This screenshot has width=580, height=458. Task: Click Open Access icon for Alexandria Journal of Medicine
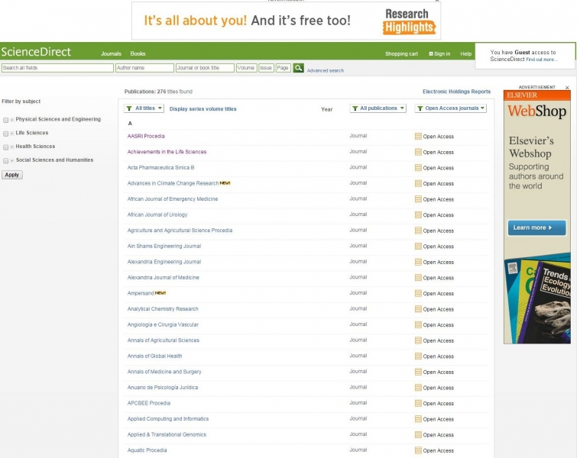click(418, 278)
